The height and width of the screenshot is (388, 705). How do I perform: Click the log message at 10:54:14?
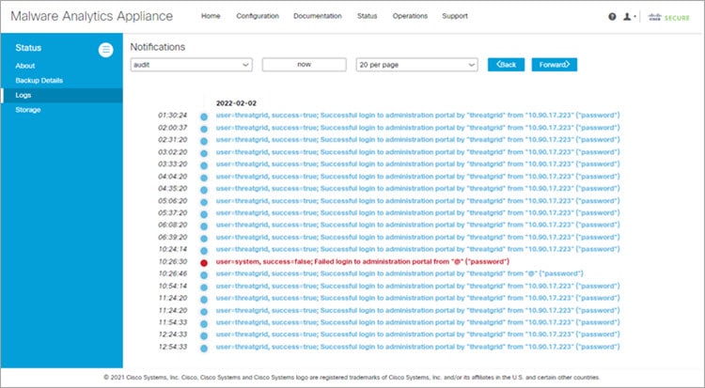click(x=417, y=286)
